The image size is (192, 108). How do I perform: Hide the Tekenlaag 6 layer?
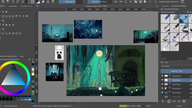(162, 84)
